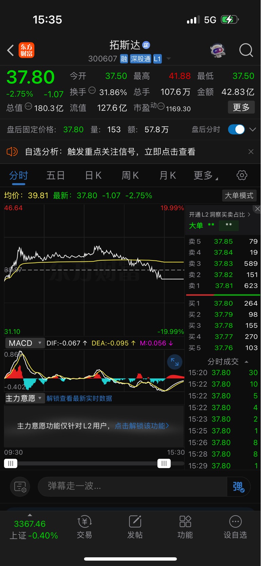This screenshot has width=261, height=566.
Task: Toggle the 盘后分时 switch
Action: point(236,130)
